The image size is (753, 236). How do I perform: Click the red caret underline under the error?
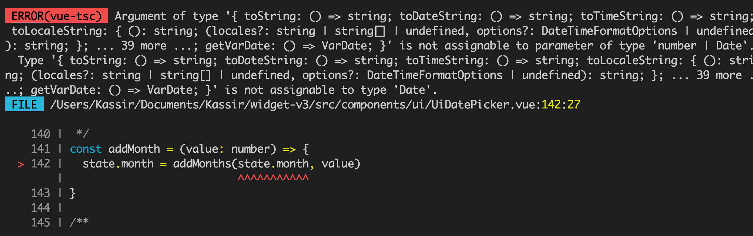point(273,177)
